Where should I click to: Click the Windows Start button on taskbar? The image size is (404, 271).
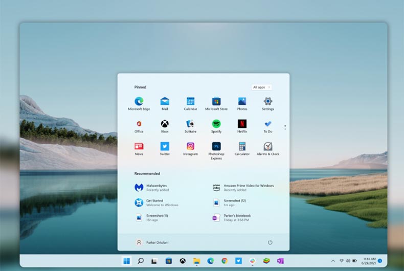(126, 261)
